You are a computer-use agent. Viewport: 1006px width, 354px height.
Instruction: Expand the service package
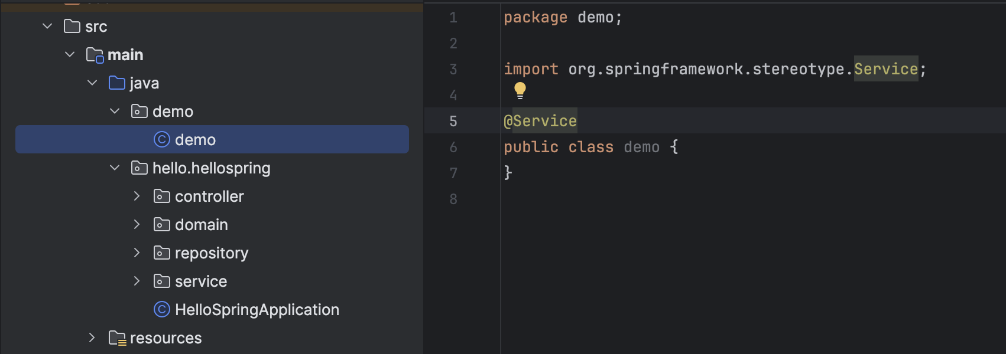(137, 281)
